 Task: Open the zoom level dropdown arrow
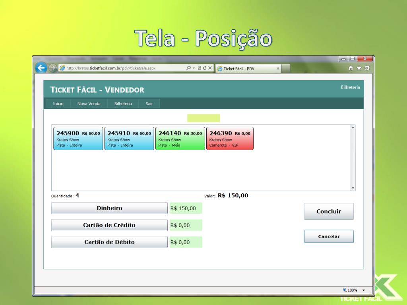[x=364, y=290]
